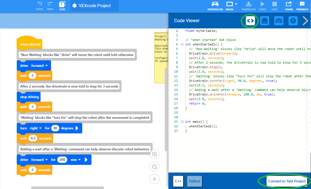Click the 'Adding a wait after' comment
This screenshot has width=311, height=189.
coord(85,149)
